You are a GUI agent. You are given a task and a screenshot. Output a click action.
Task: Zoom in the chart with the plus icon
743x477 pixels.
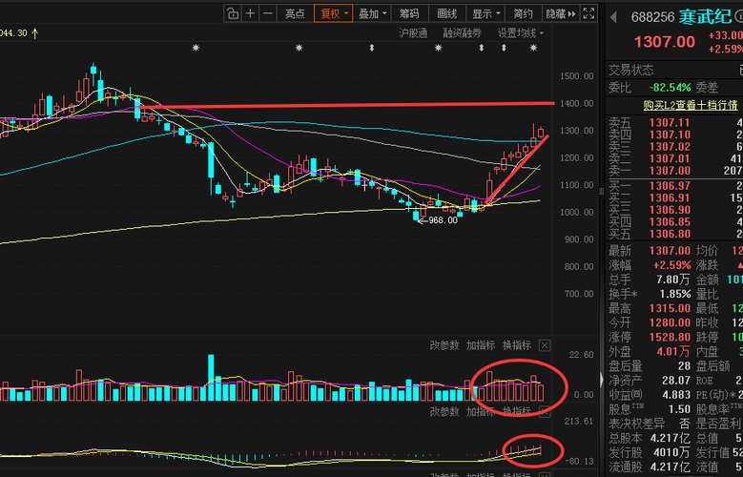point(250,13)
